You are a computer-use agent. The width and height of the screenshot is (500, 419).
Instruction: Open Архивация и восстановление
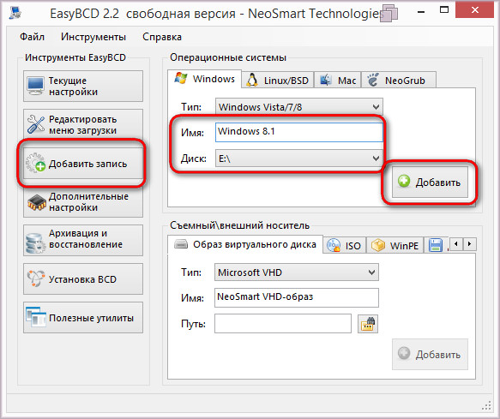[83, 240]
